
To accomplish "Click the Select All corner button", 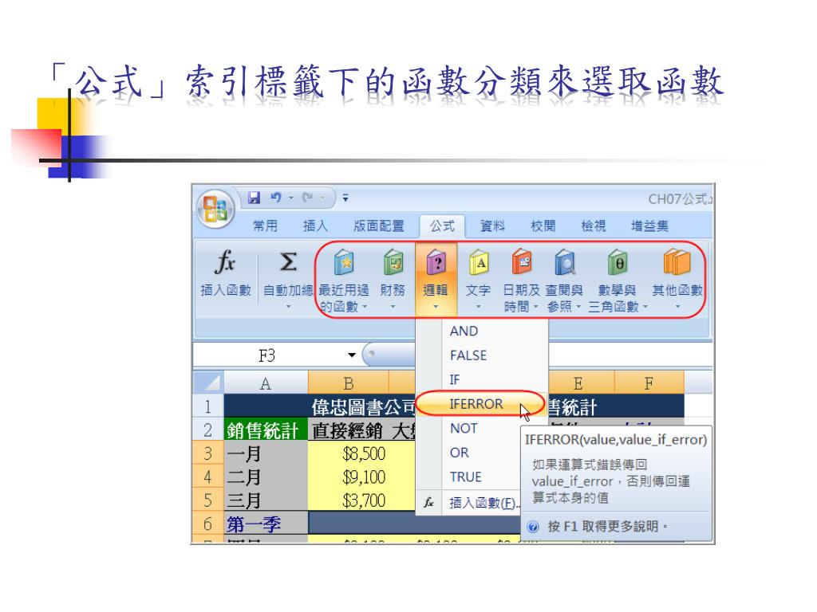I will tap(208, 382).
